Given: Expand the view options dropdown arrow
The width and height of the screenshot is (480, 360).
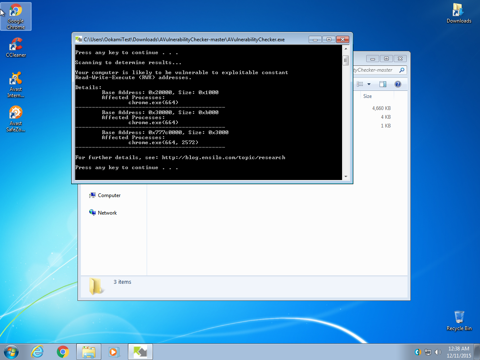Looking at the screenshot, I should [369, 84].
